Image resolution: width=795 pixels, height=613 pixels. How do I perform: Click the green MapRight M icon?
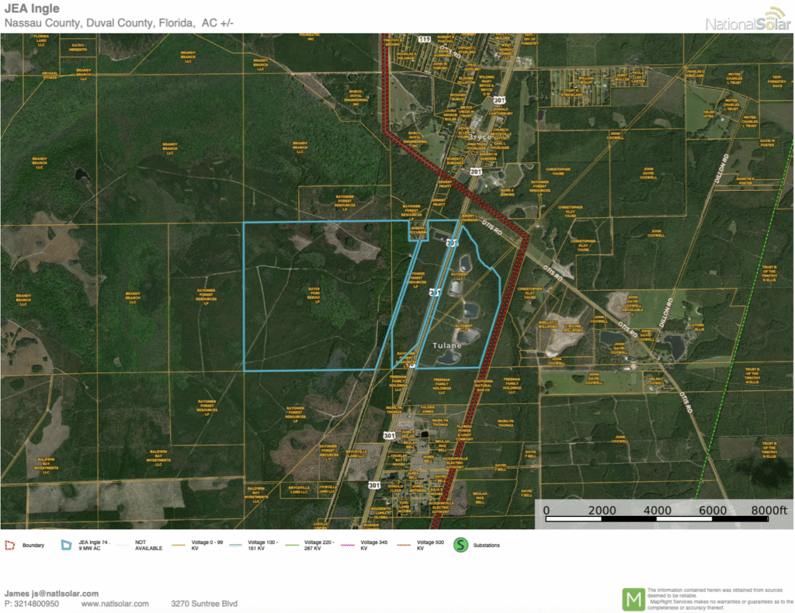(634, 599)
